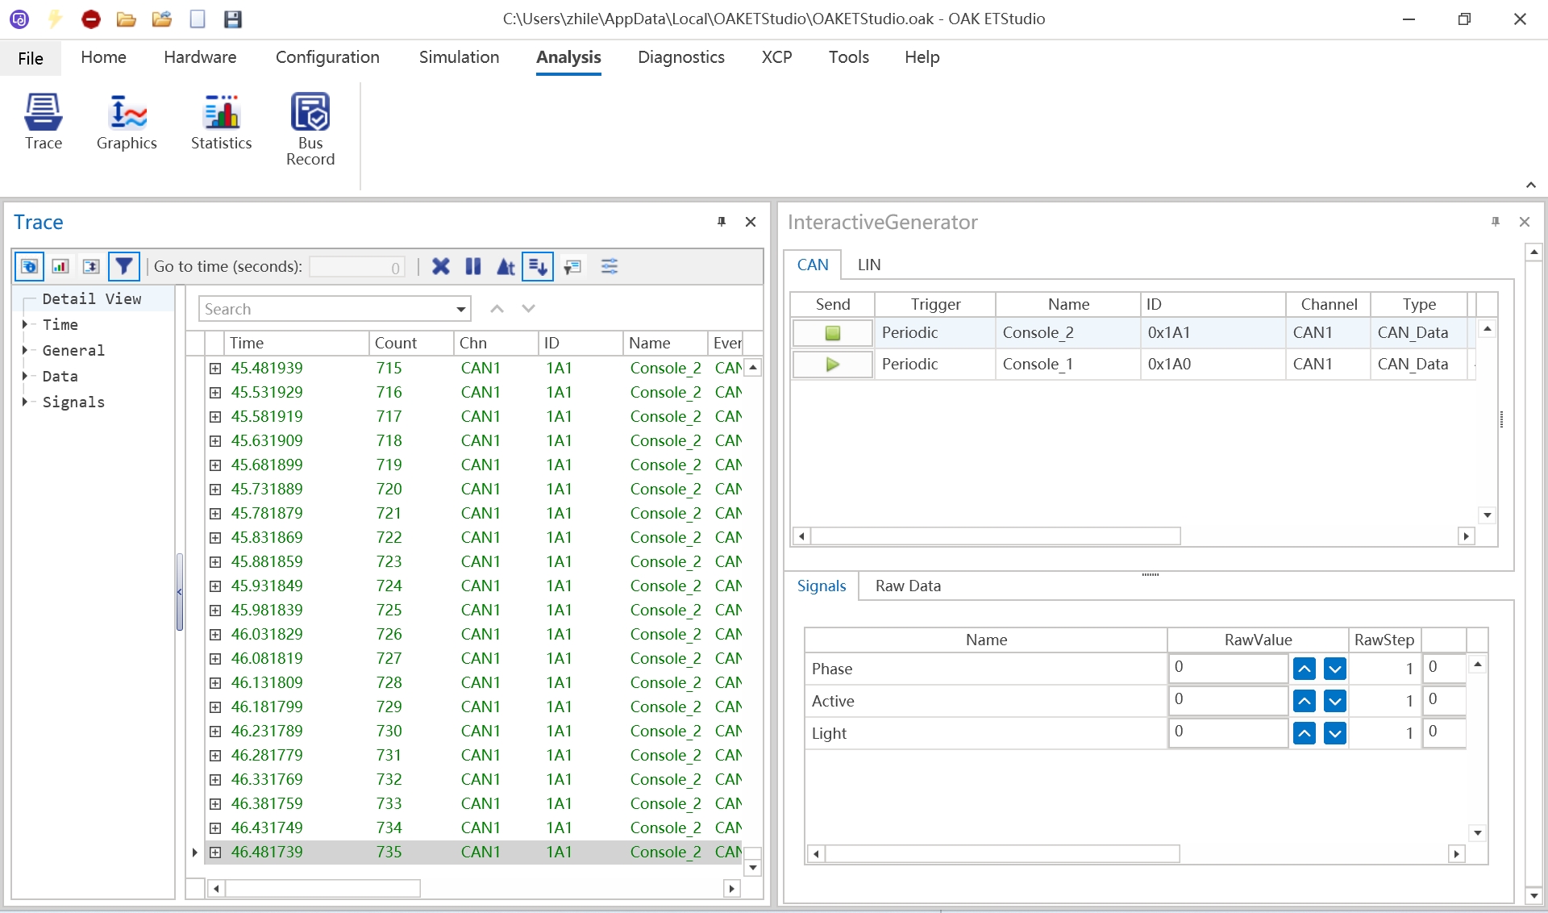Toggle the trace filter funnel button
This screenshot has height=913, width=1548.
(123, 266)
